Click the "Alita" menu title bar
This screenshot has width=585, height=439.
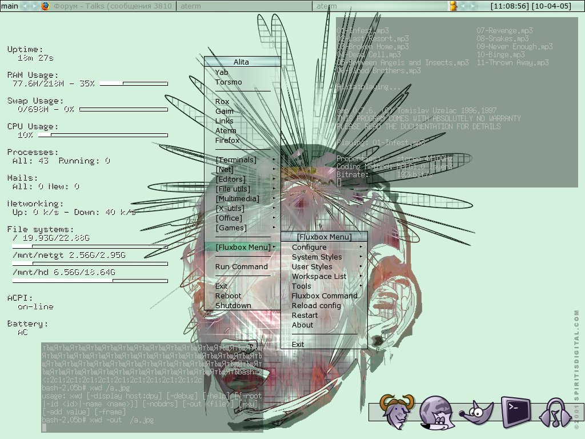pyautogui.click(x=242, y=62)
